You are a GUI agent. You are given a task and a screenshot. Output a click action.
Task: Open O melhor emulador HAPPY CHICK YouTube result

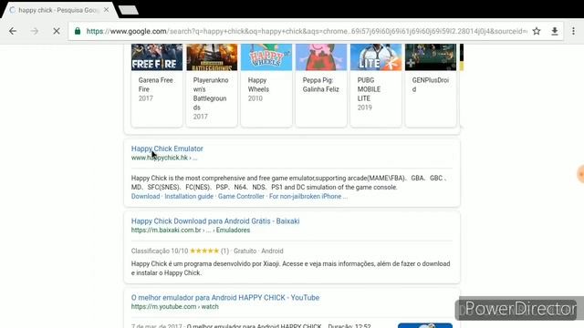(x=225, y=298)
